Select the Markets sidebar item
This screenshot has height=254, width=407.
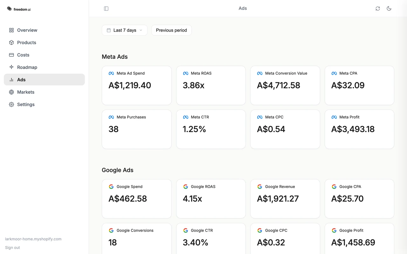[44, 92]
